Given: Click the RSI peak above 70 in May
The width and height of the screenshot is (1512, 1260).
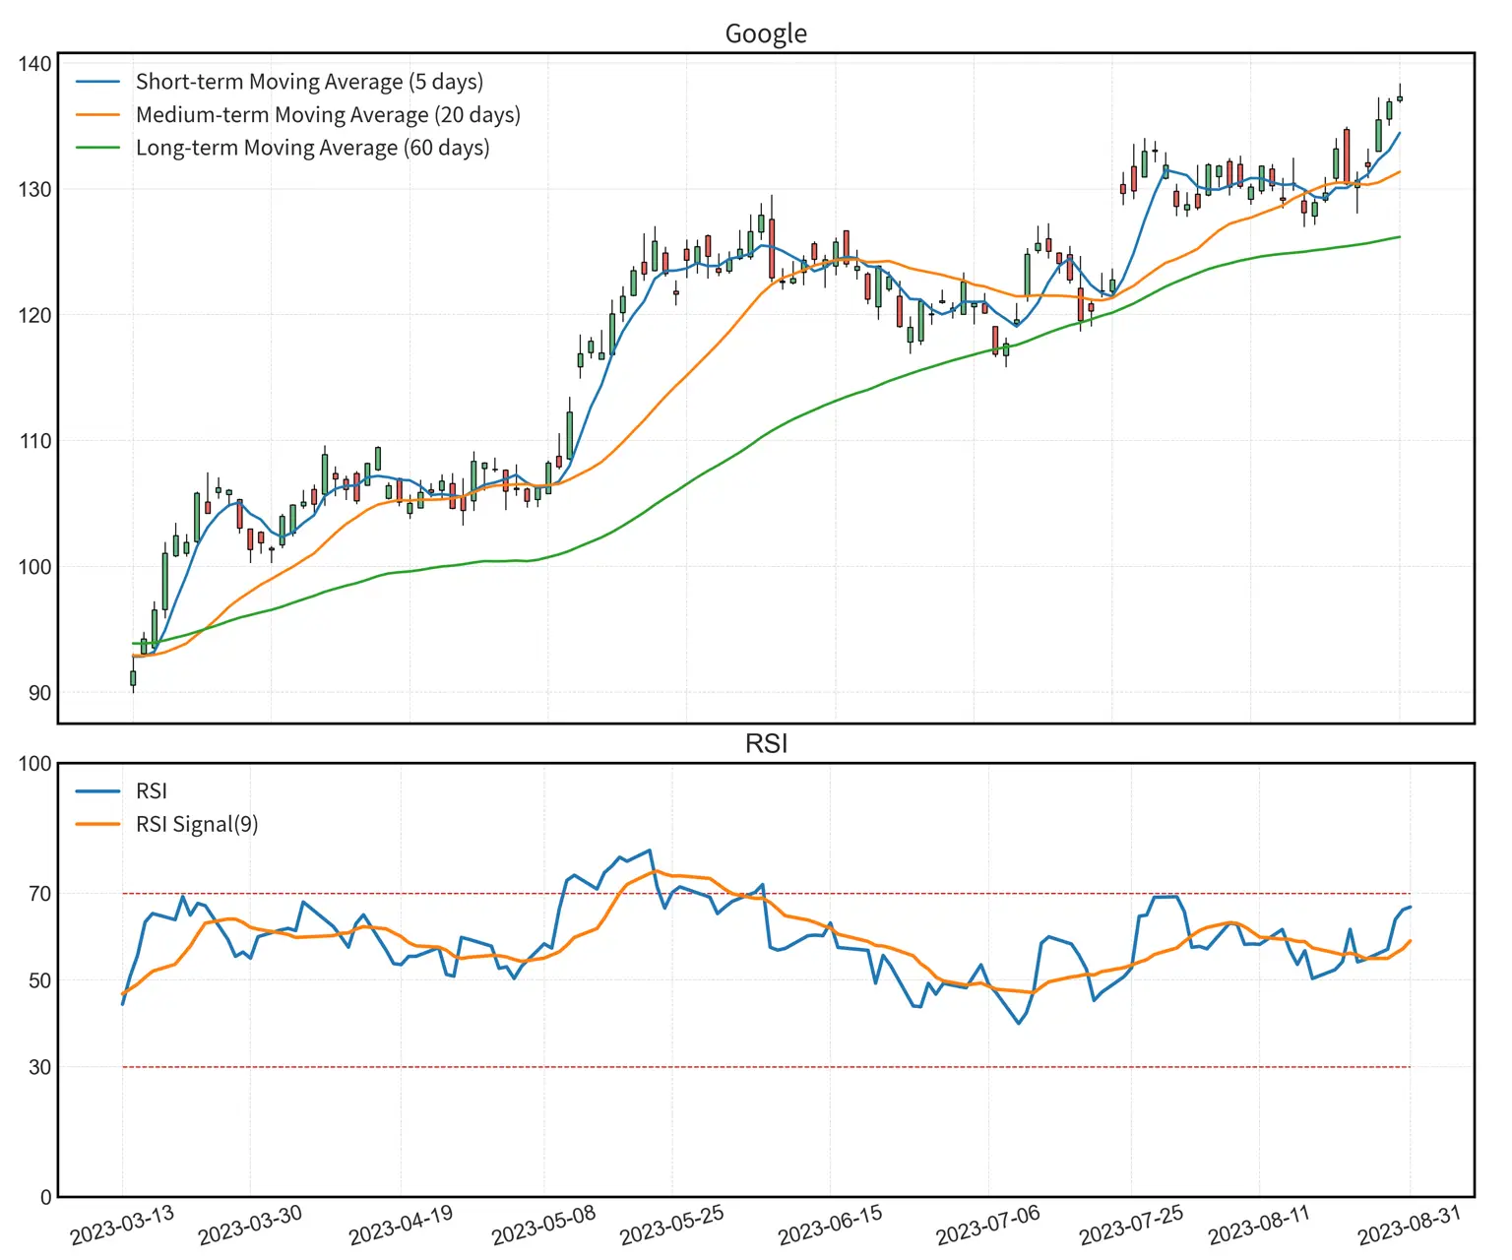Looking at the screenshot, I should click(x=647, y=850).
